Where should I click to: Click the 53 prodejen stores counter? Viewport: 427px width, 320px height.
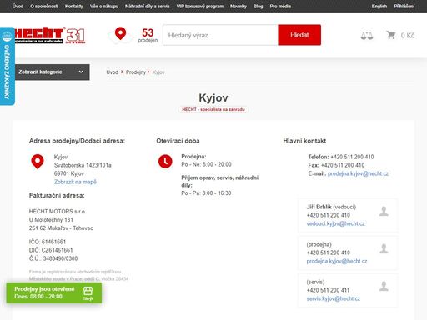click(148, 36)
